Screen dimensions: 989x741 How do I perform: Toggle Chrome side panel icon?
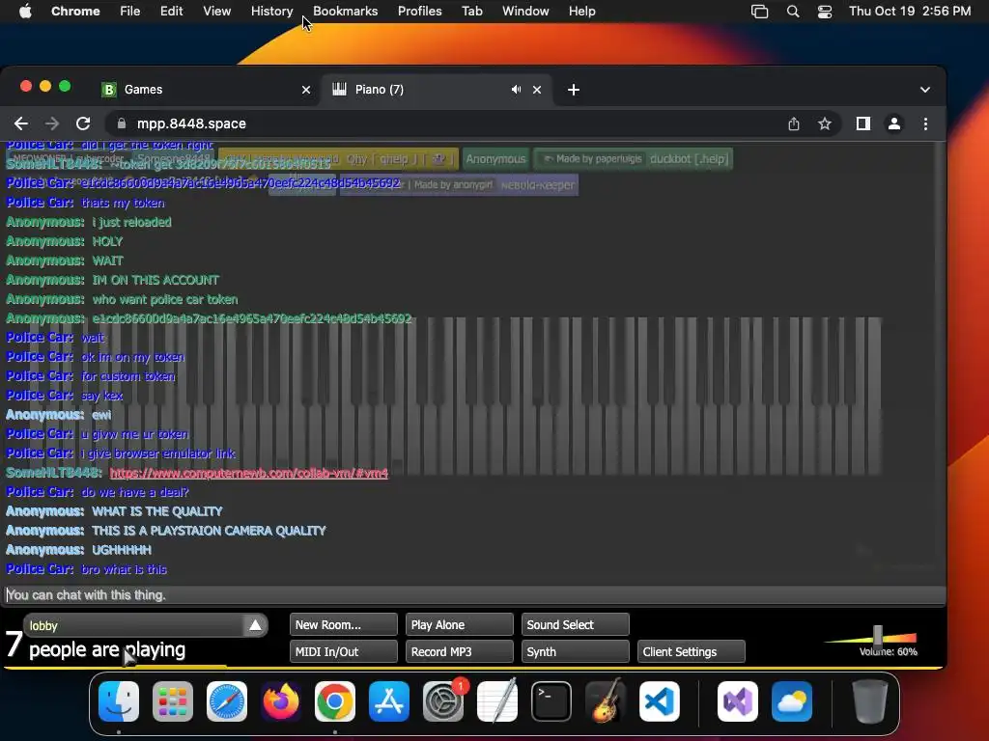click(x=862, y=123)
